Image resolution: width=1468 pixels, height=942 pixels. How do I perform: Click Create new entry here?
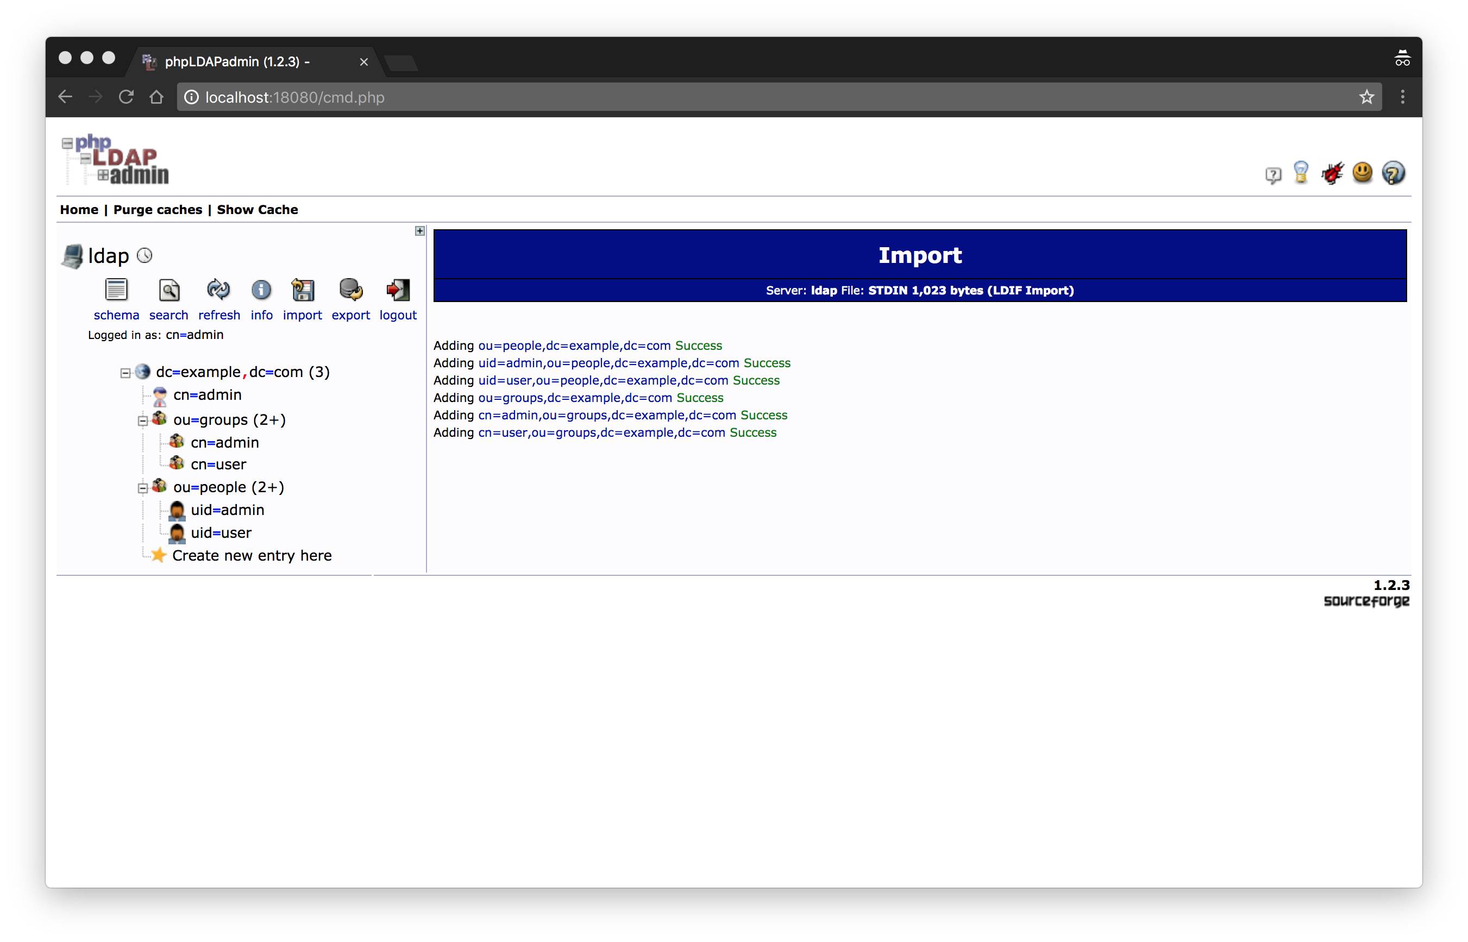click(252, 555)
